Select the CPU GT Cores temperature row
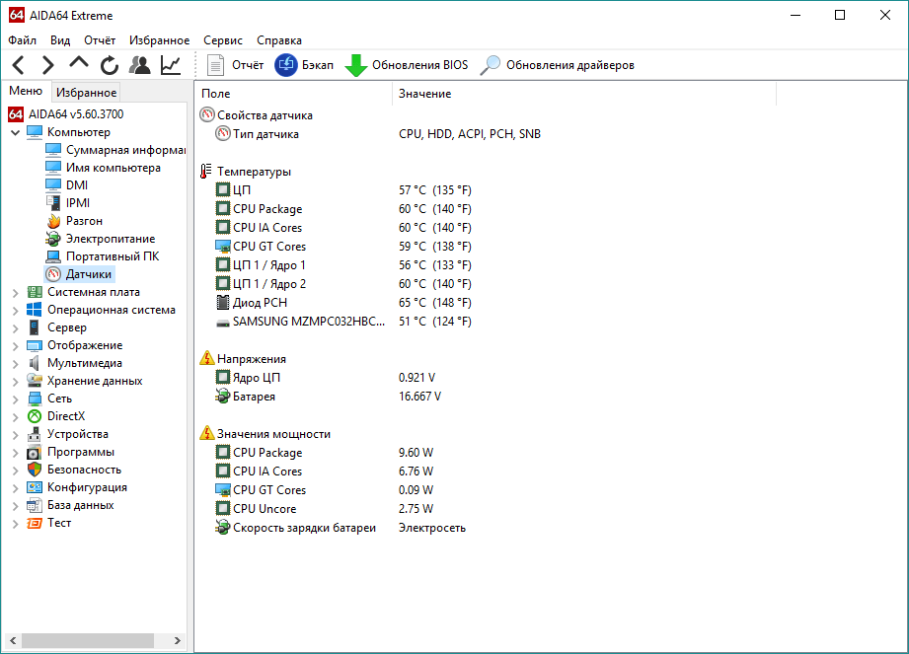The width and height of the screenshot is (909, 654). click(x=343, y=247)
